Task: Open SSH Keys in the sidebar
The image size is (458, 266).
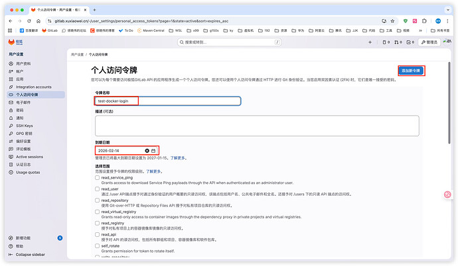Action: (24, 125)
